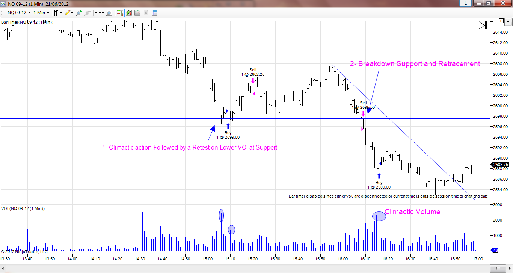The width and height of the screenshot is (513, 273).
Task: Click the 'Bar timer disabled' message text
Action: coord(388,196)
